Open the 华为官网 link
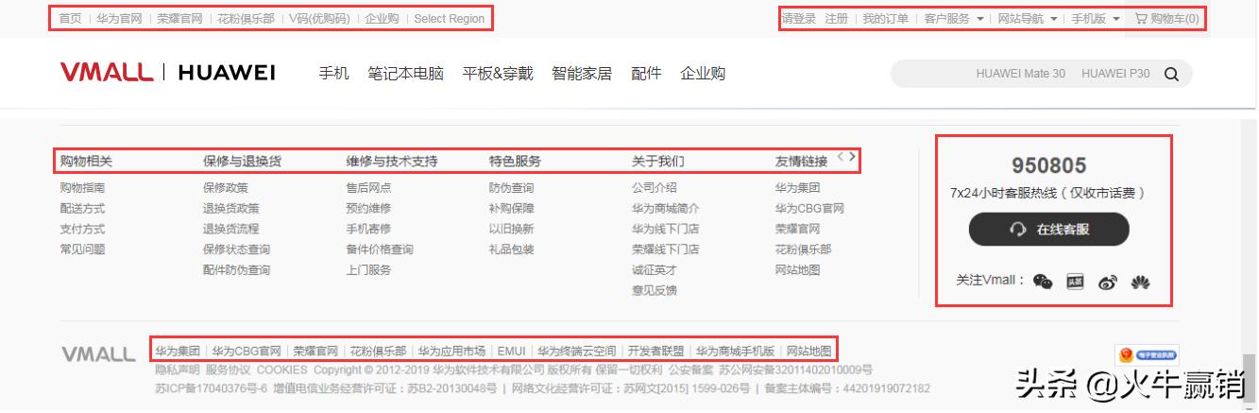The image size is (1259, 413). coord(119,18)
